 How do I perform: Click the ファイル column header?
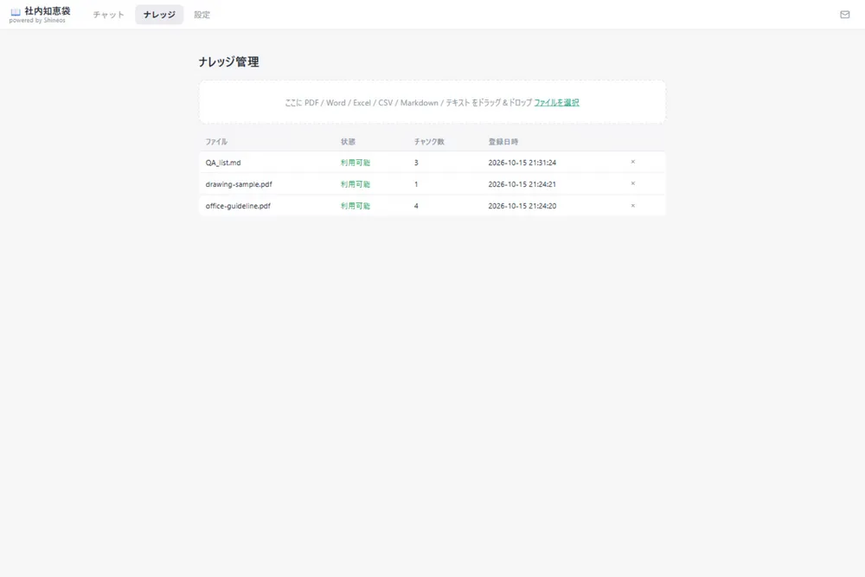[x=216, y=142]
